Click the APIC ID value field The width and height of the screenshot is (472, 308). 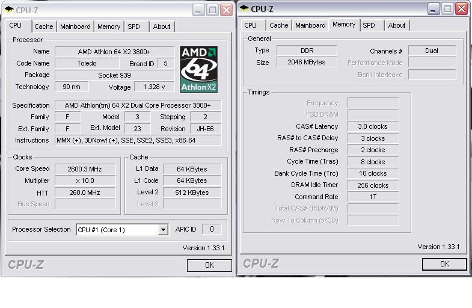[212, 229]
